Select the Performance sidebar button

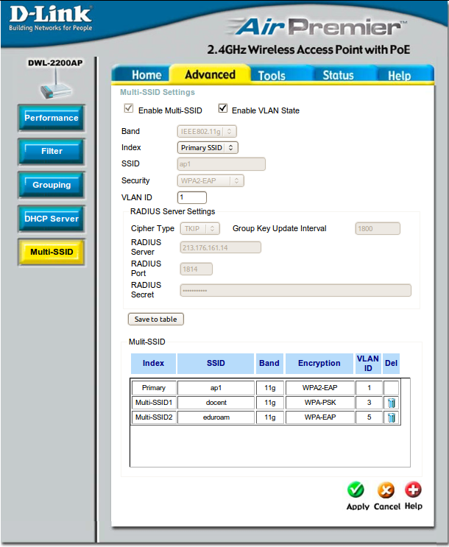tap(52, 118)
